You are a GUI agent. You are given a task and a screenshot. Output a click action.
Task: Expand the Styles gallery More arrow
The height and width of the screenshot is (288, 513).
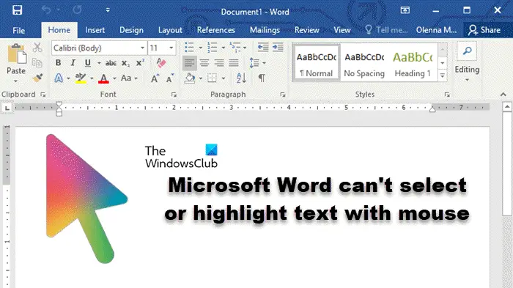coord(443,76)
